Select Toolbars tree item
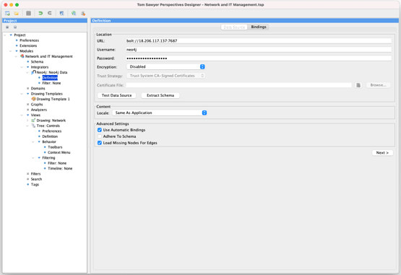 (x=55, y=147)
